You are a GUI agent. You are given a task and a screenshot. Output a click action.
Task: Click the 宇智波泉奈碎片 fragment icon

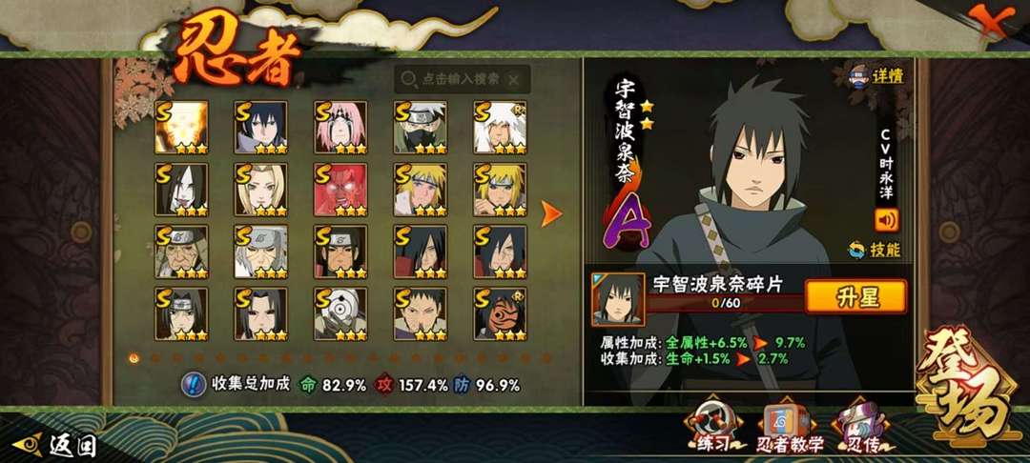618,300
